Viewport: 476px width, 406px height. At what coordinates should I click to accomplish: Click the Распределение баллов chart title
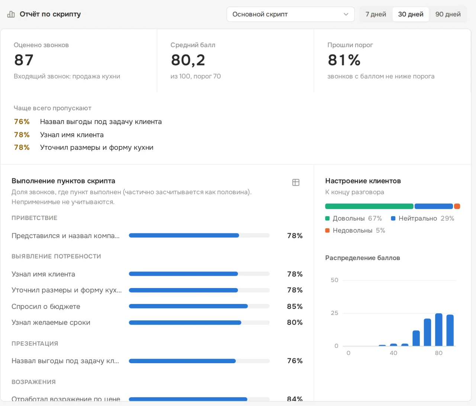(x=363, y=258)
